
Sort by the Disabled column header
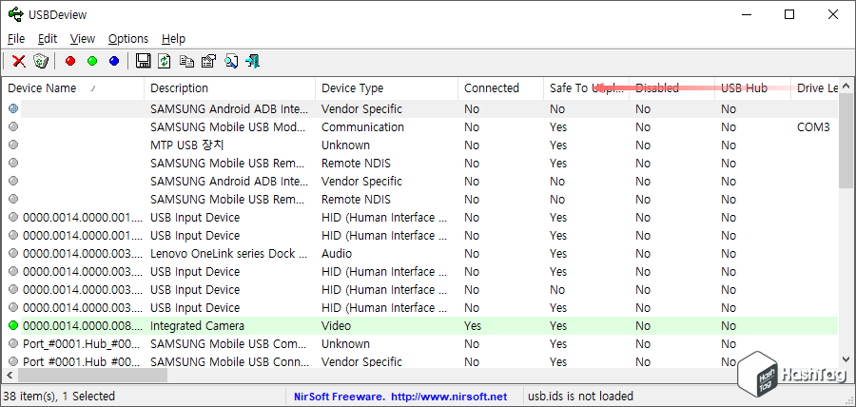pyautogui.click(x=671, y=88)
